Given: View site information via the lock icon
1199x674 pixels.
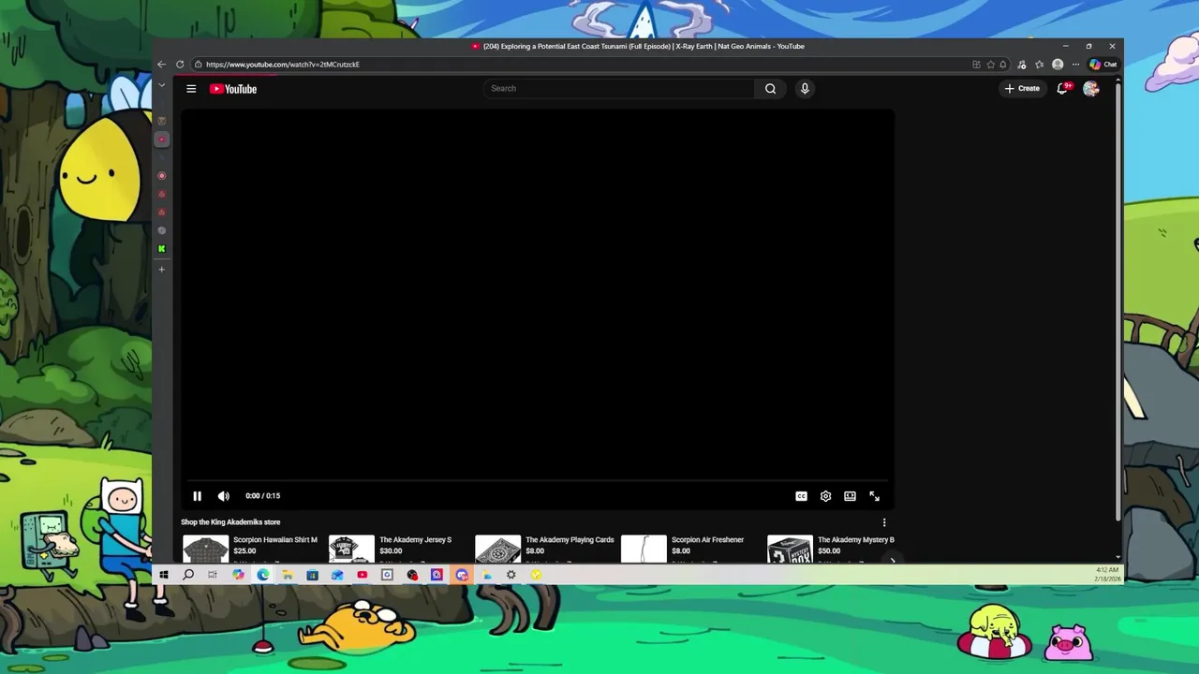Looking at the screenshot, I should 198,65.
